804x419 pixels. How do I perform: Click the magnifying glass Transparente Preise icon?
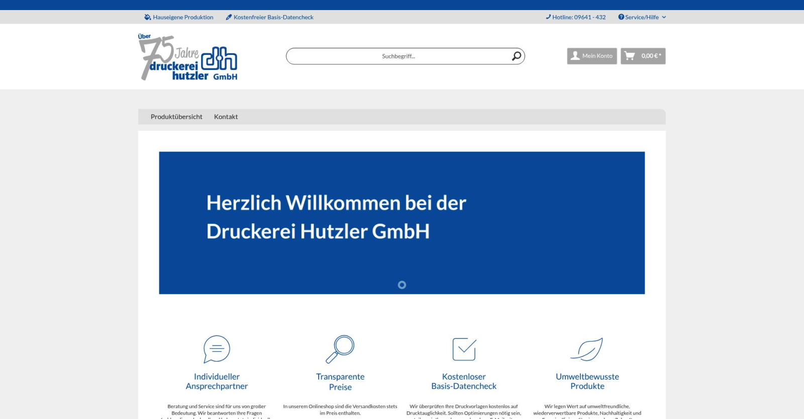tap(340, 349)
